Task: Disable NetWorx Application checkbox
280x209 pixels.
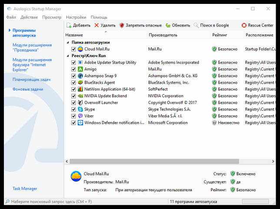Action: pos(73,89)
